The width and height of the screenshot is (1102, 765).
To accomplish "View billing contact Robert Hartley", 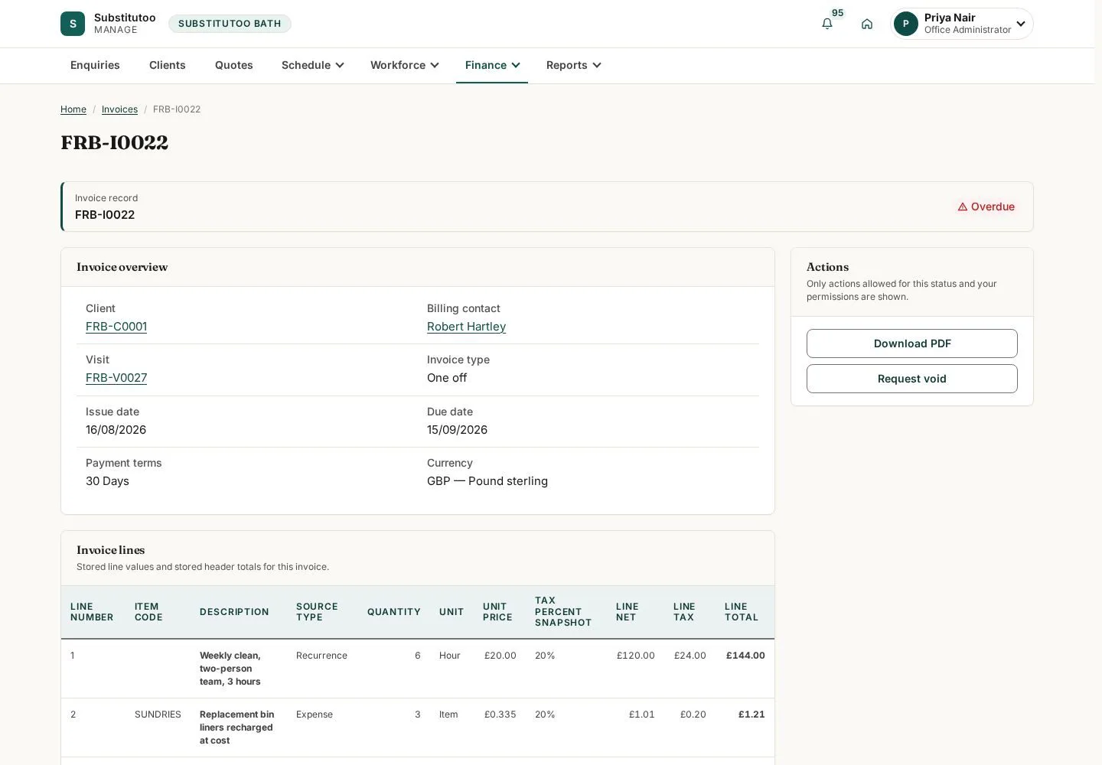I will [x=466, y=327].
